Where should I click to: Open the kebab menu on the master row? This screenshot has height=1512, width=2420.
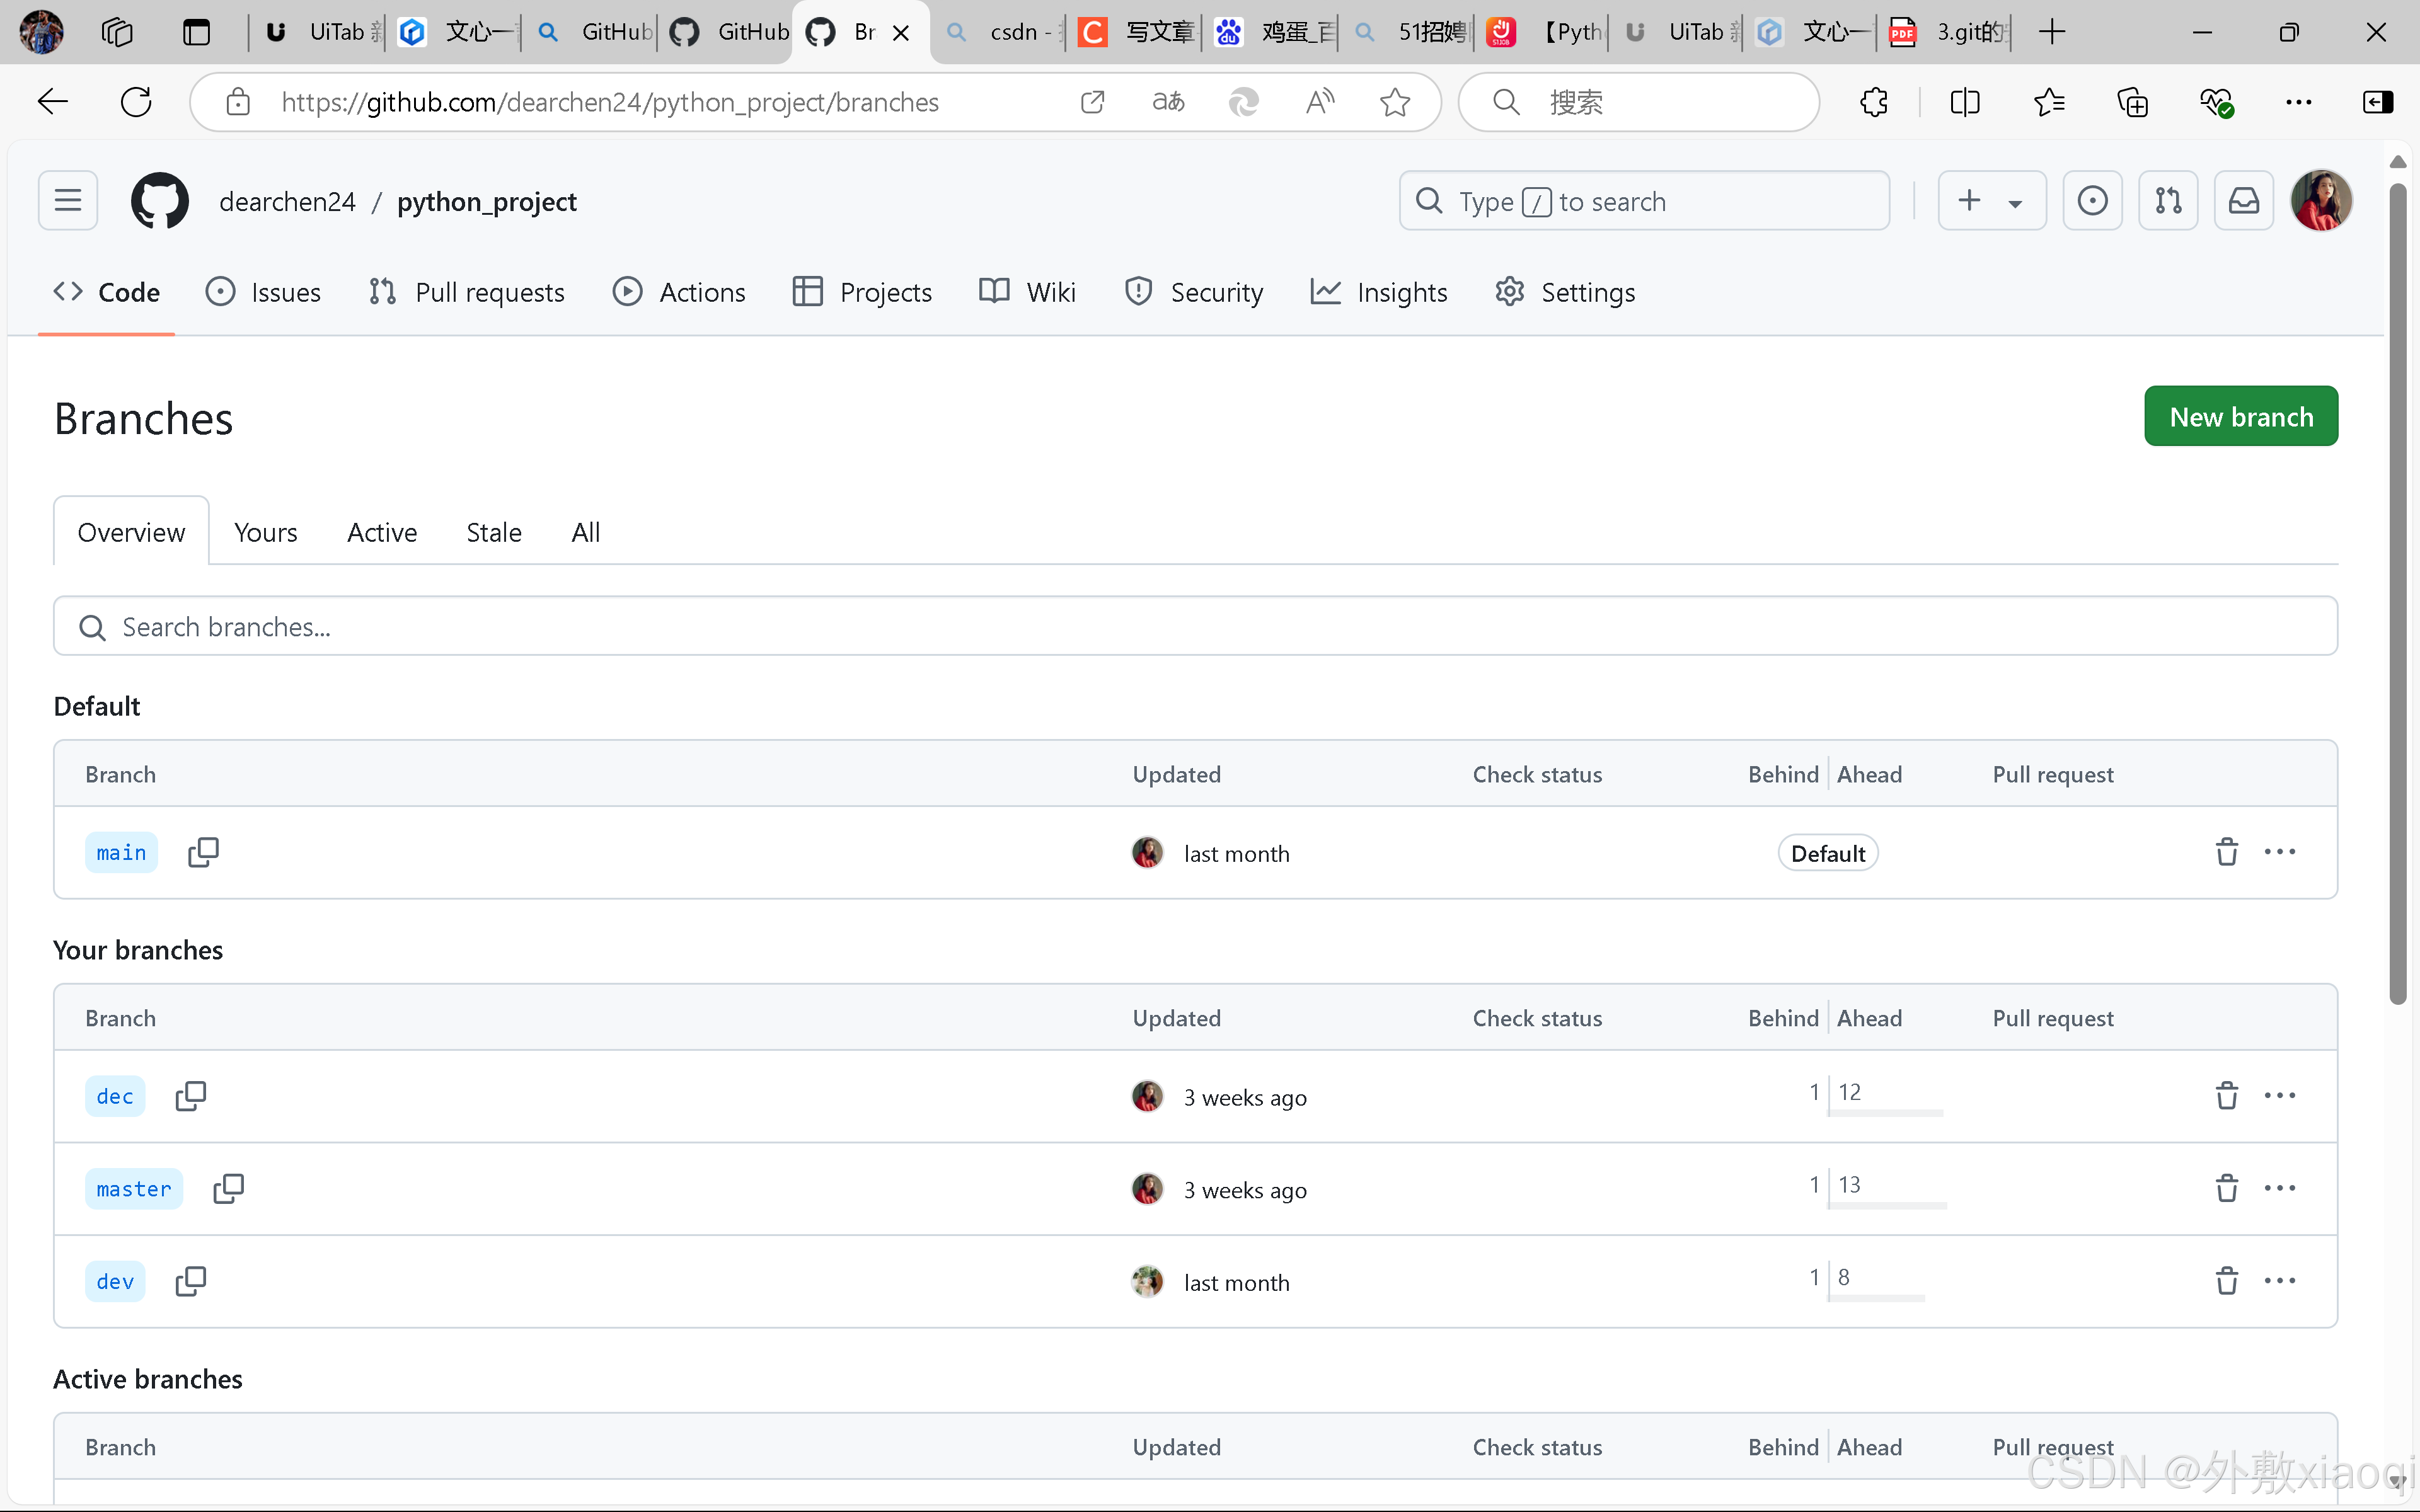[2280, 1188]
